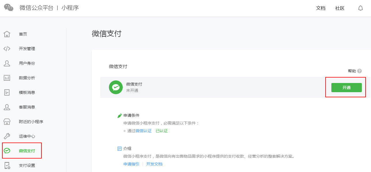The image size is (371, 172).
Task: Open 支付设置 settings icon
Action: click(7, 165)
